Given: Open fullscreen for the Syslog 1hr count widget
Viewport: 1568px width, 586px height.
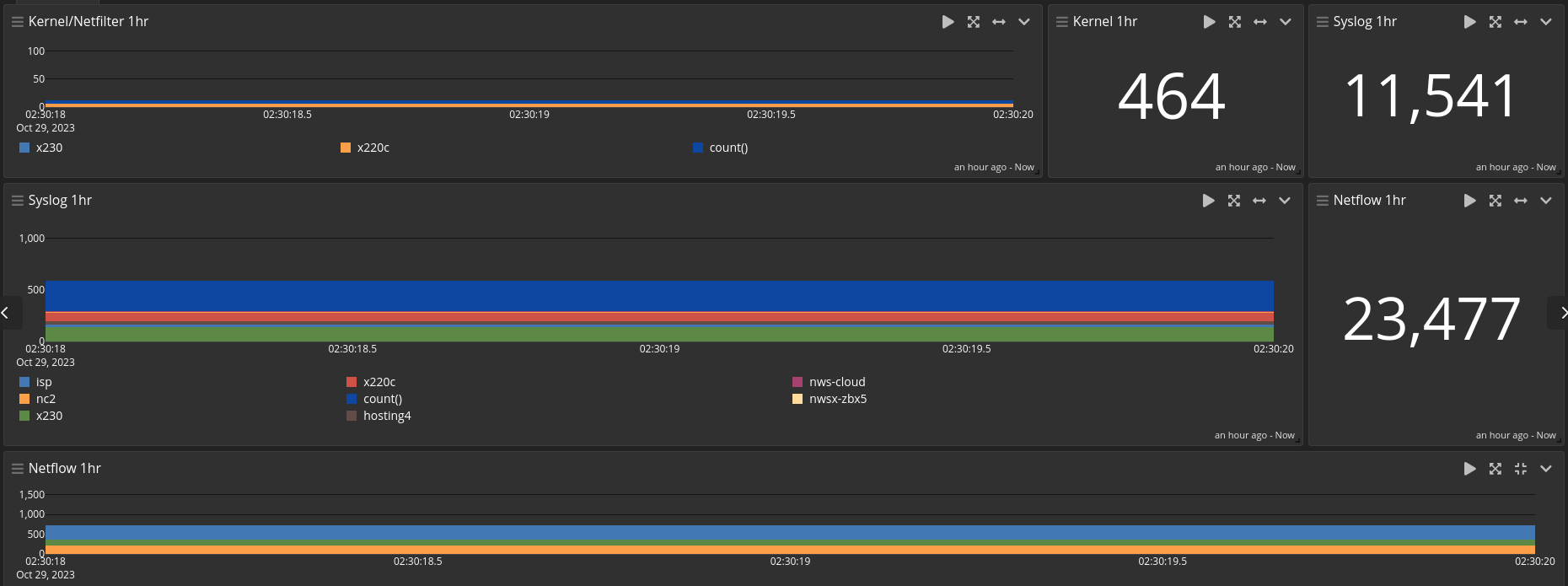Looking at the screenshot, I should (x=1496, y=22).
